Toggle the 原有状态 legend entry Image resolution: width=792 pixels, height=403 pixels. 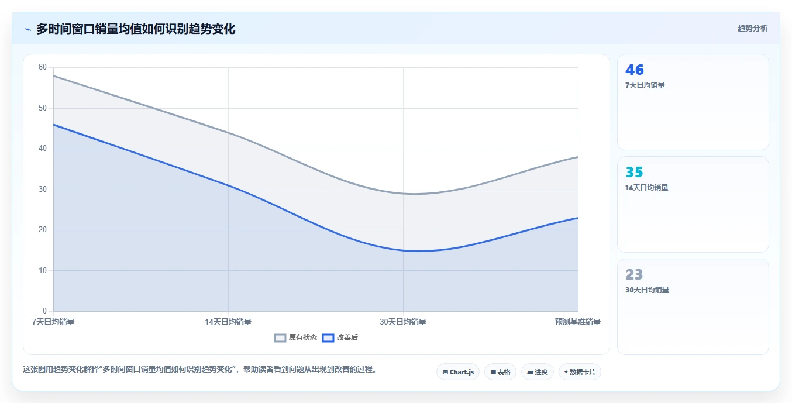[295, 337]
